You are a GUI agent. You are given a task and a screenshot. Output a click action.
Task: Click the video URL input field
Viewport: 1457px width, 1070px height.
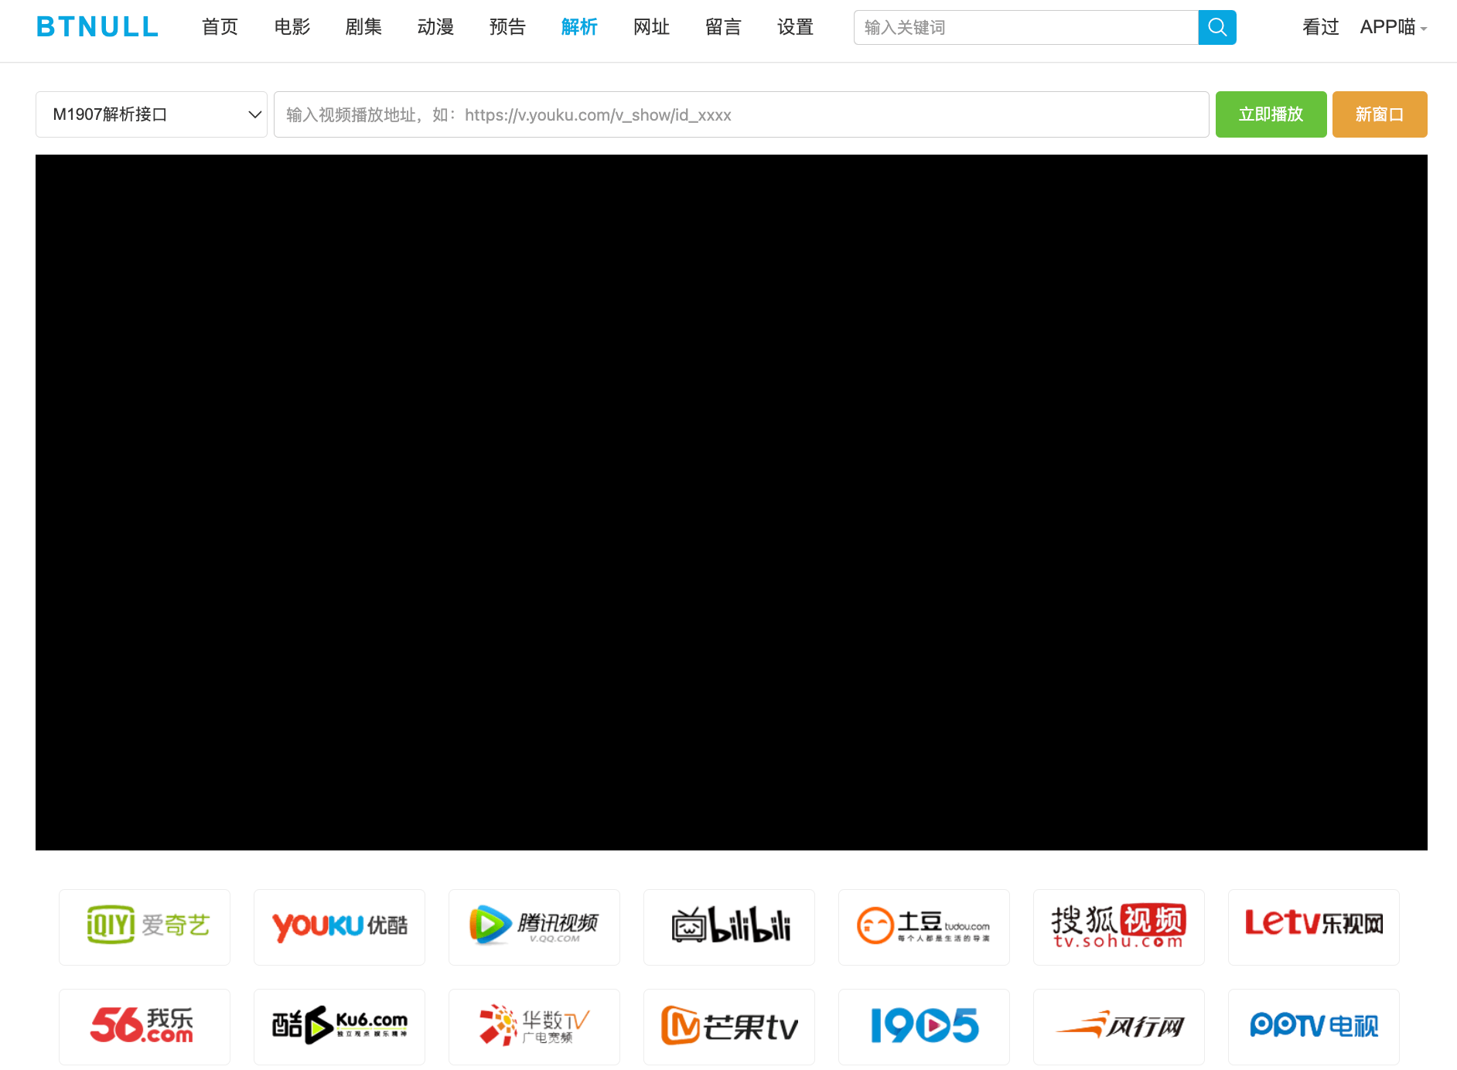(741, 114)
